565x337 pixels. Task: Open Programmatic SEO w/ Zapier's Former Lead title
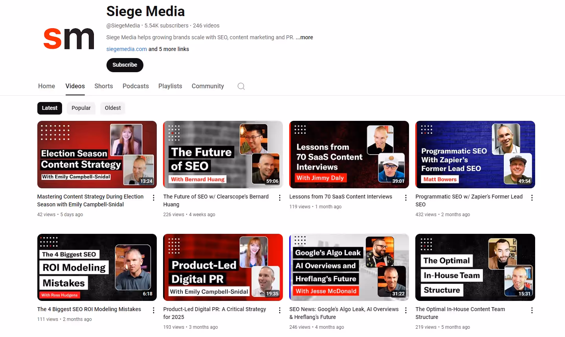click(469, 200)
